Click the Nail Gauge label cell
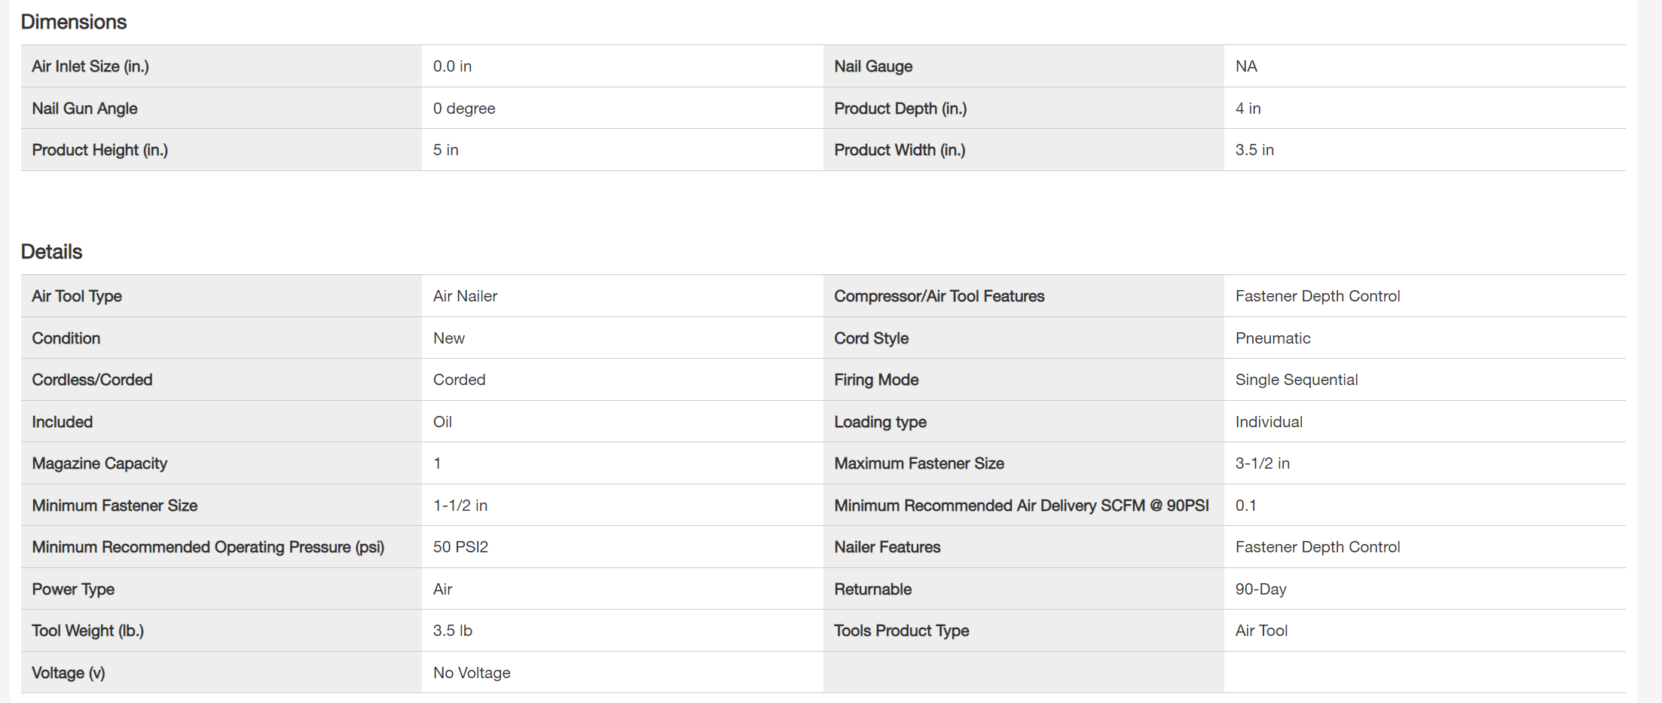The width and height of the screenshot is (1662, 703). tap(873, 66)
